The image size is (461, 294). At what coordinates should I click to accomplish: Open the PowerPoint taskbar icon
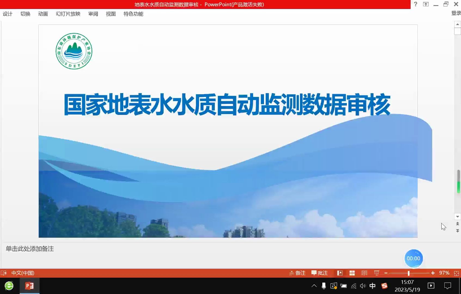click(x=29, y=286)
